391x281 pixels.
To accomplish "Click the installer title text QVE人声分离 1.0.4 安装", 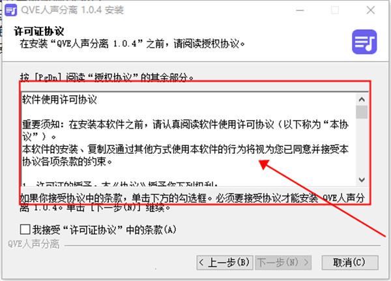I will [72, 10].
